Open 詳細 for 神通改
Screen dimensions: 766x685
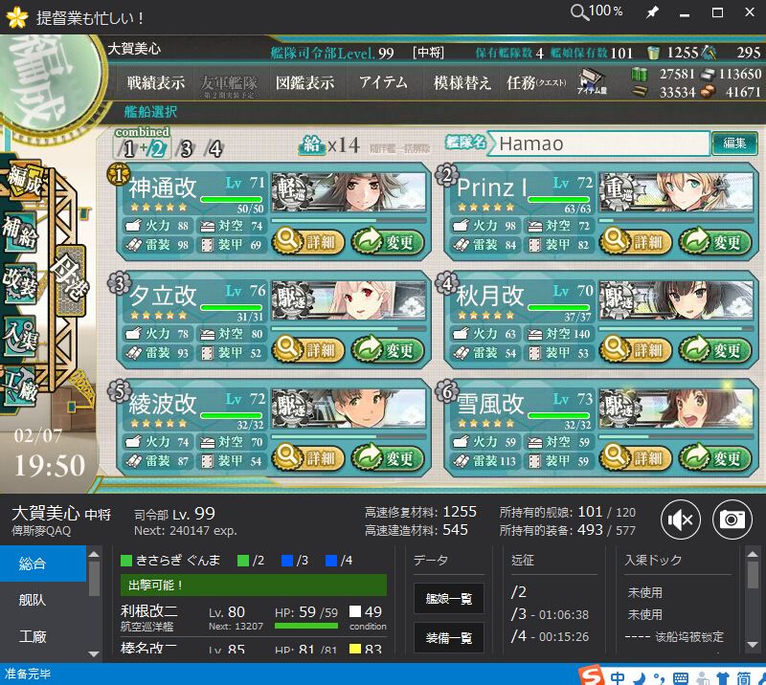307,242
